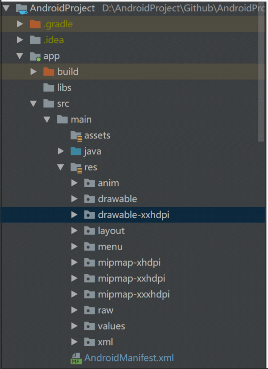Click the java source folder icon
The image size is (268, 369).
pos(76,151)
